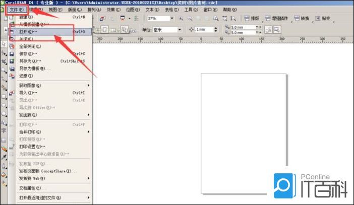Select the Table tool in toolbox

(x=4, y=140)
